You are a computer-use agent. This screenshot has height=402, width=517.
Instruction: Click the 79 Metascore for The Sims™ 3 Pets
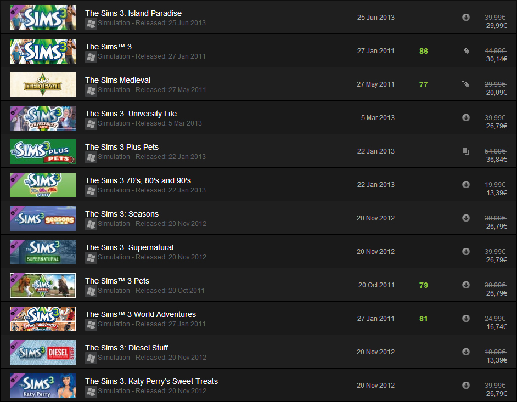pyautogui.click(x=423, y=285)
